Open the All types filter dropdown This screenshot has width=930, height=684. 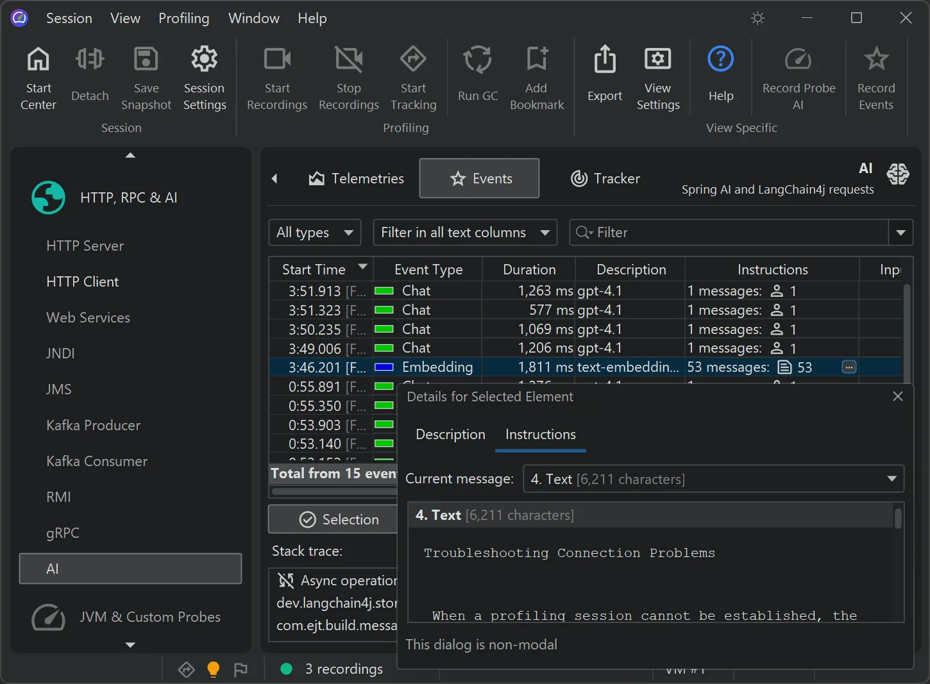pos(314,232)
